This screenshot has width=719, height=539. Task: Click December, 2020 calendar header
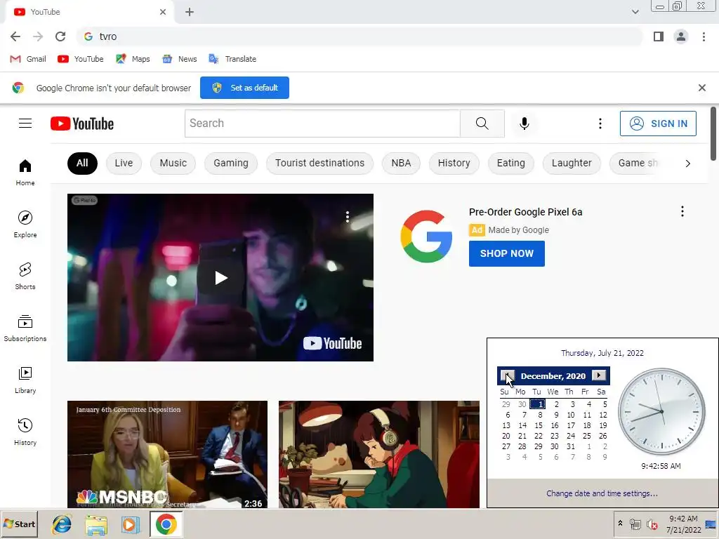click(x=553, y=376)
